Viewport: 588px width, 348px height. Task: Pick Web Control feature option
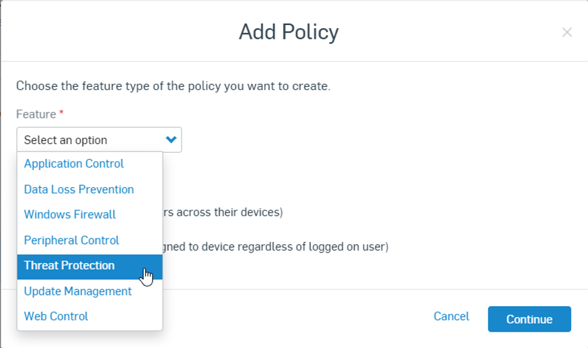point(56,317)
